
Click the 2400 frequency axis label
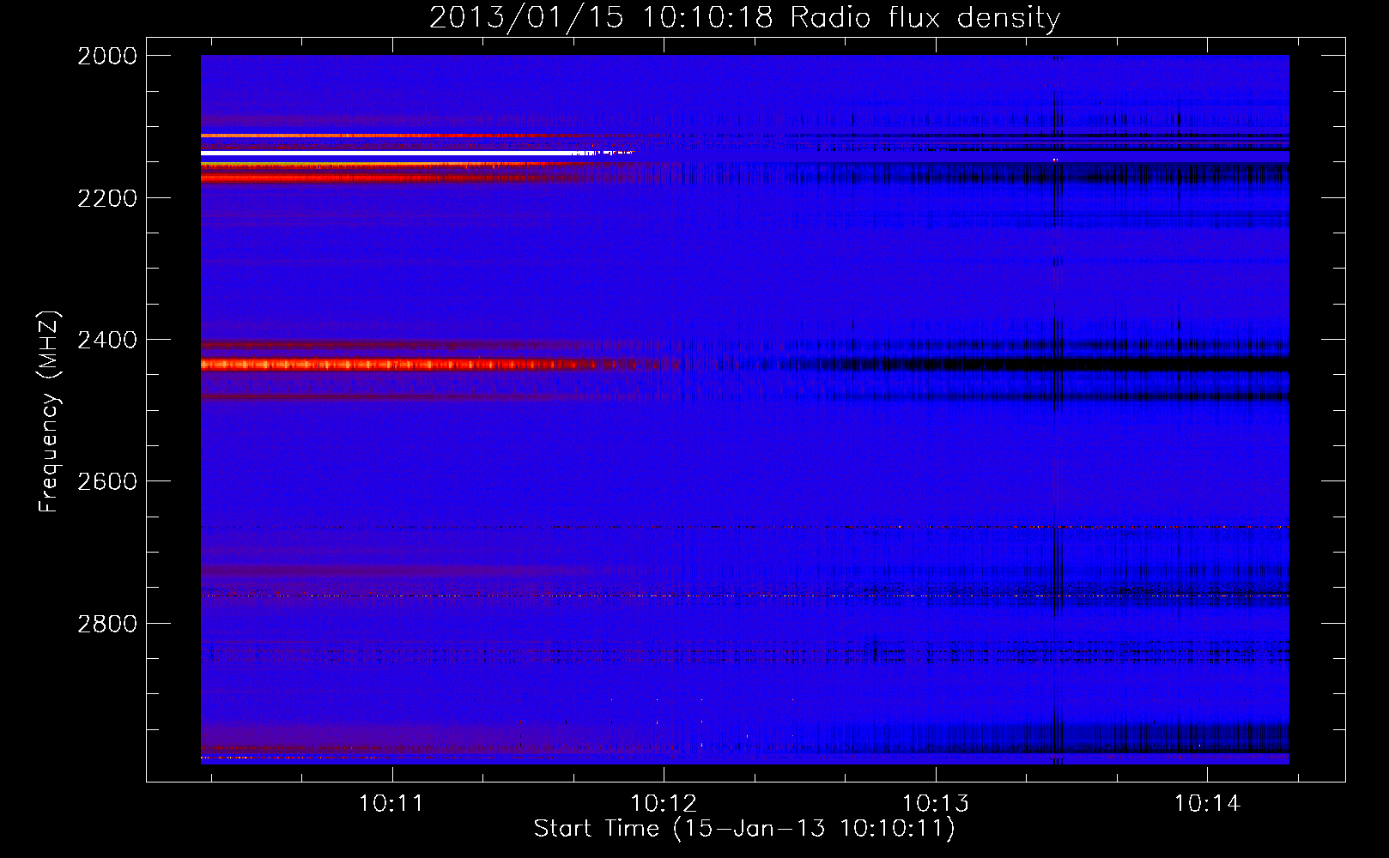coord(107,340)
